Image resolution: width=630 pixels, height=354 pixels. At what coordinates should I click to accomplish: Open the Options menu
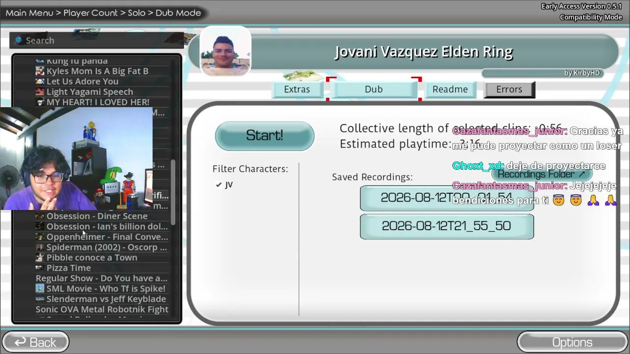572,342
